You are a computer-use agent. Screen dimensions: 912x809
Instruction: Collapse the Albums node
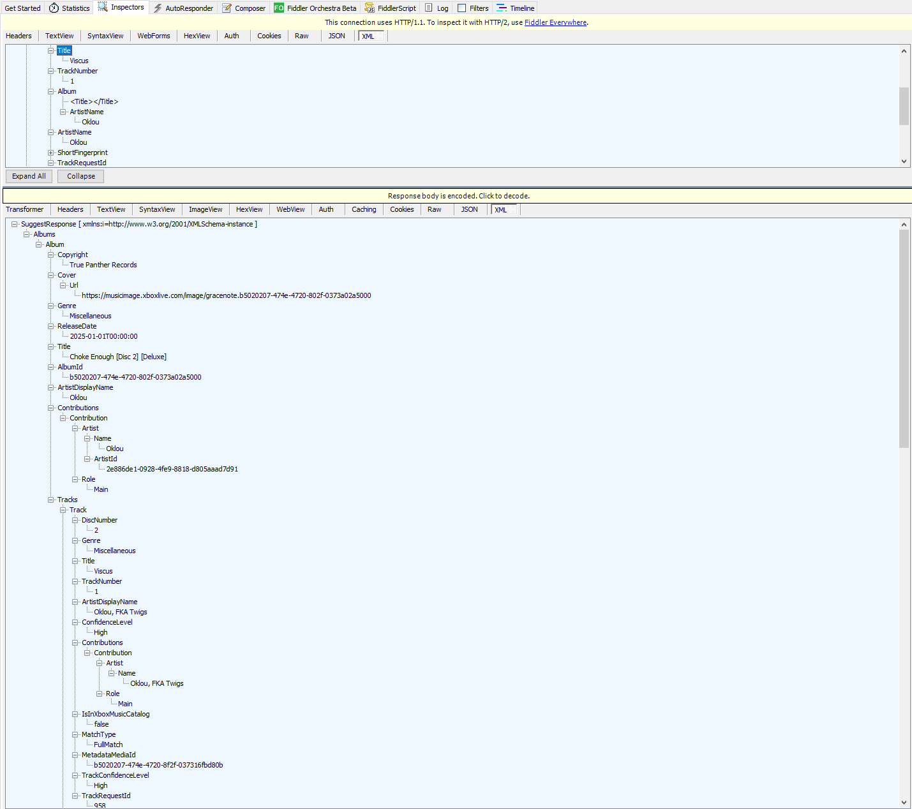[x=27, y=234]
